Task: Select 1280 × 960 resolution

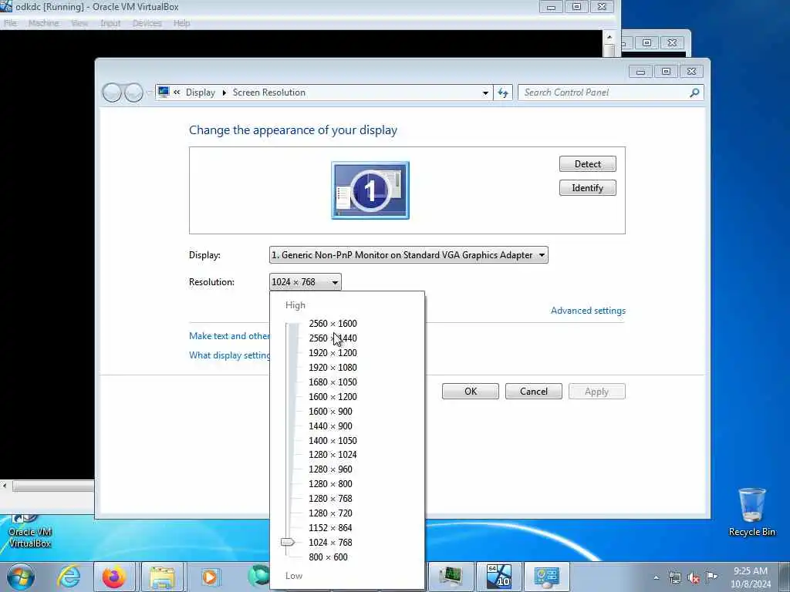Action: point(330,469)
